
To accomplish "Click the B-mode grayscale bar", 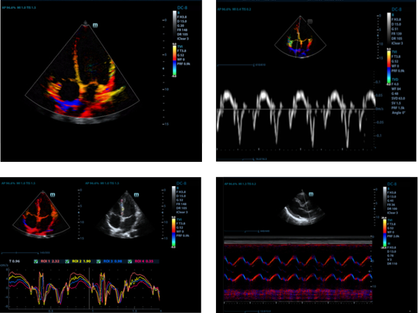I will click(x=173, y=24).
